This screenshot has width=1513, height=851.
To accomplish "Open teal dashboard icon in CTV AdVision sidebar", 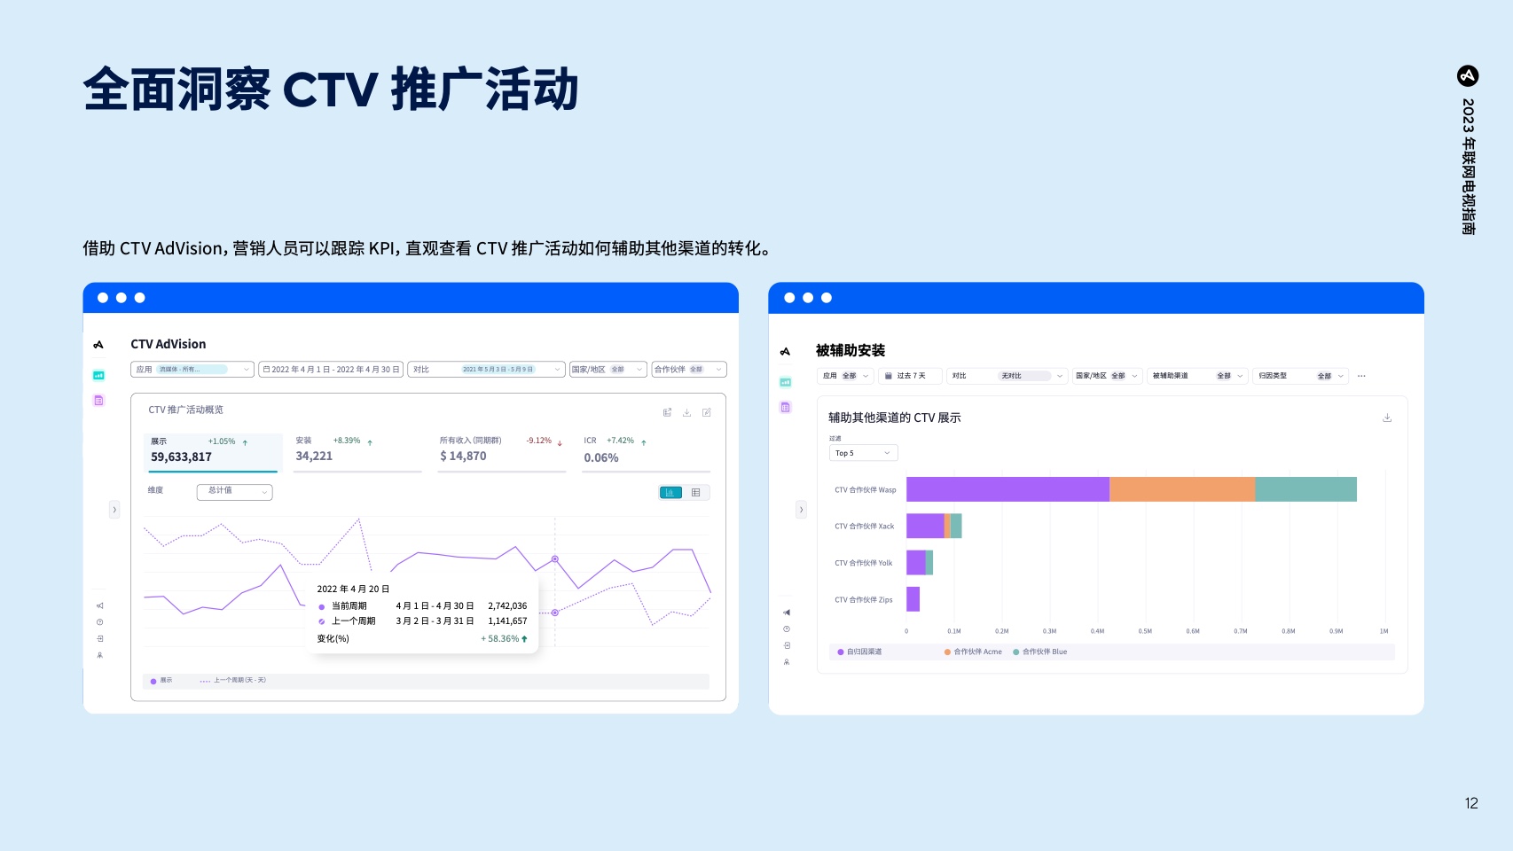I will [98, 375].
